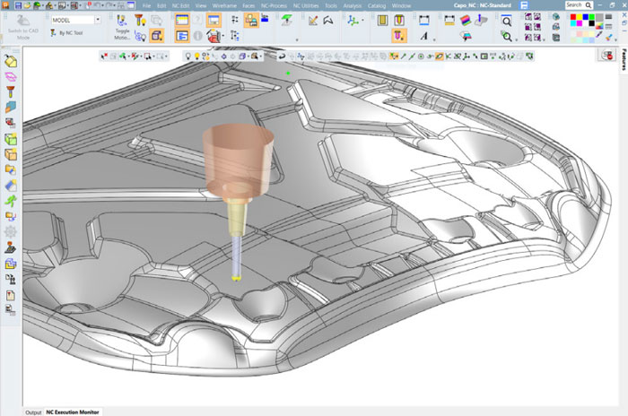Viewport: 628px width, 416px height.
Task: Click the red cursor select icon in viewport toolbar
Action: click(x=104, y=56)
